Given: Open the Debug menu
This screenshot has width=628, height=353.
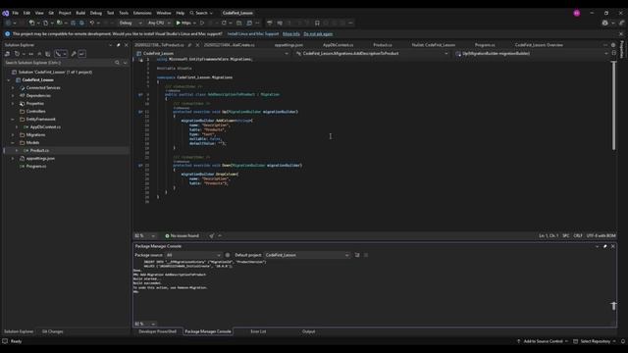Looking at the screenshot, I should pyautogui.click(x=96, y=13).
